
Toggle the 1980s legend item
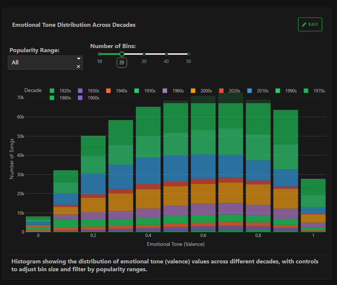coord(61,98)
